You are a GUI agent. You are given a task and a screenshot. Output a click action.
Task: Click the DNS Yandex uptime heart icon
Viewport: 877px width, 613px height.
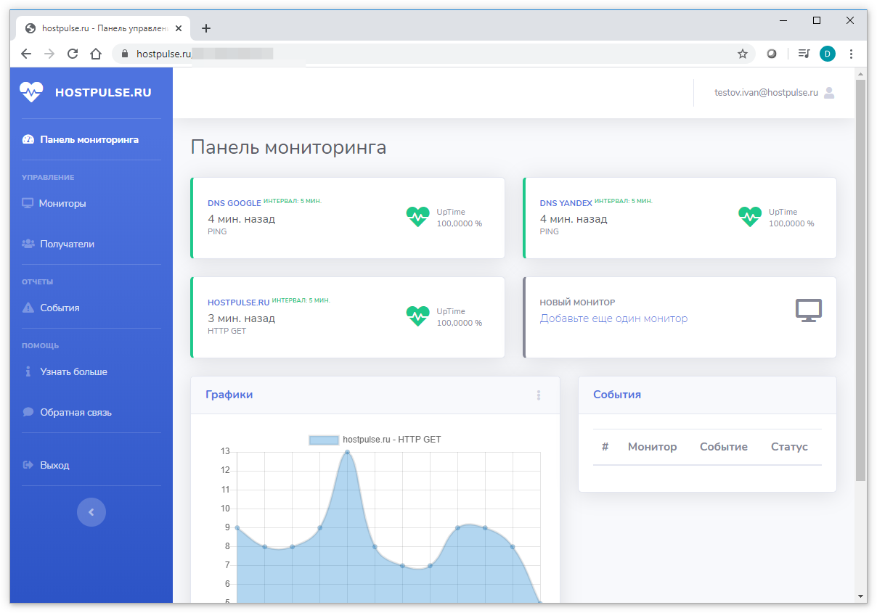point(750,217)
